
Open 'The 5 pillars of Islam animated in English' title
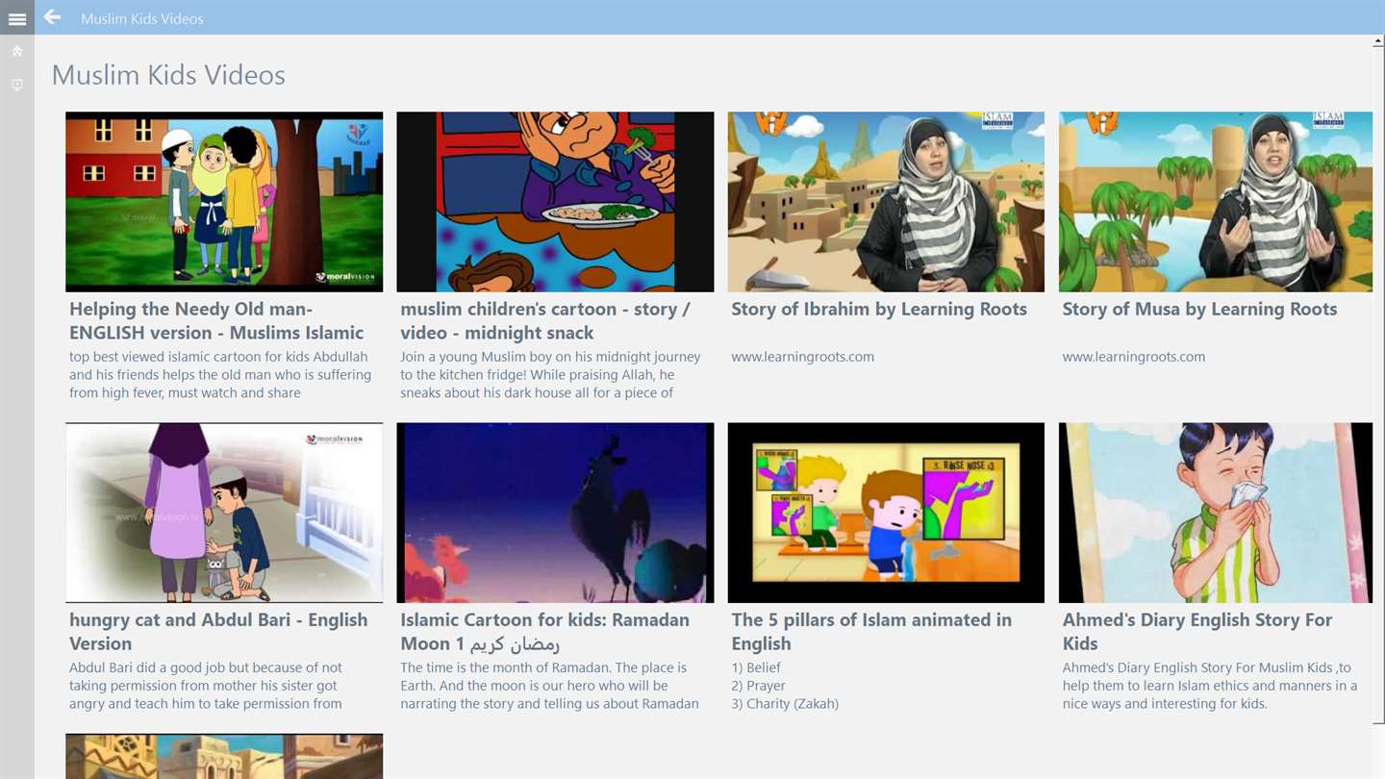(x=871, y=632)
